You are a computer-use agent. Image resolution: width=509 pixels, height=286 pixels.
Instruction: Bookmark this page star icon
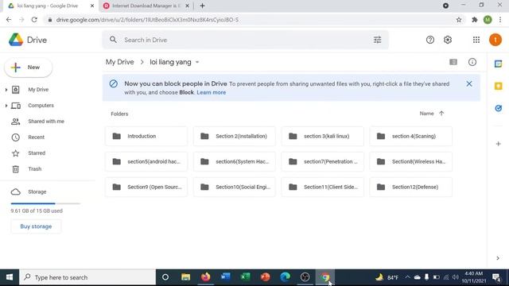(x=459, y=20)
